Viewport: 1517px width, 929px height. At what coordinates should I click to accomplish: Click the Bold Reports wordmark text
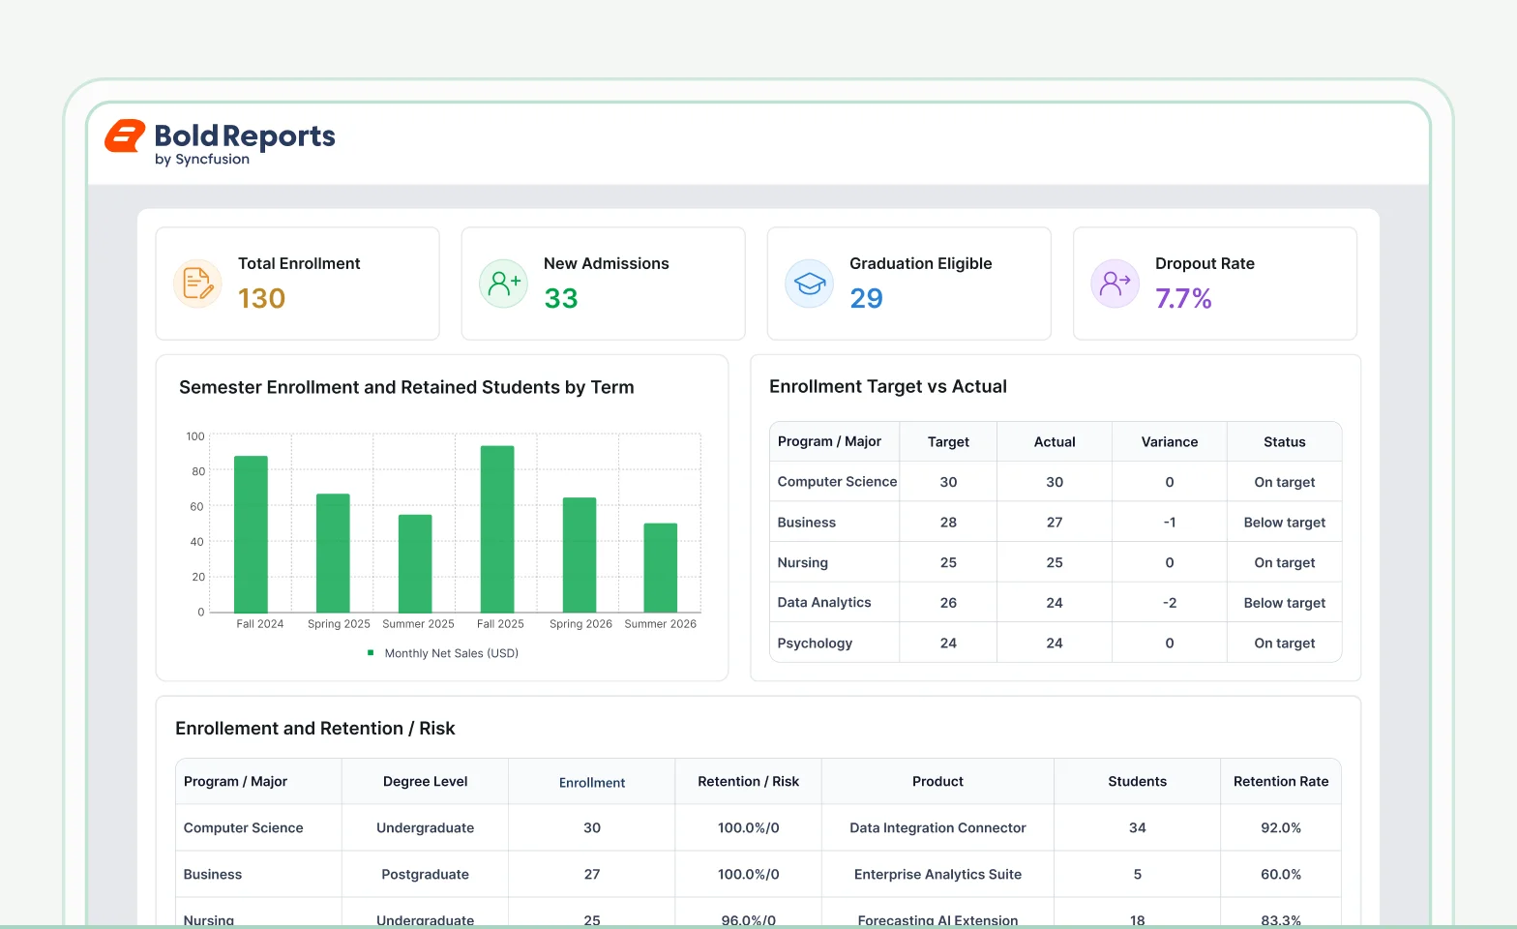coord(245,135)
